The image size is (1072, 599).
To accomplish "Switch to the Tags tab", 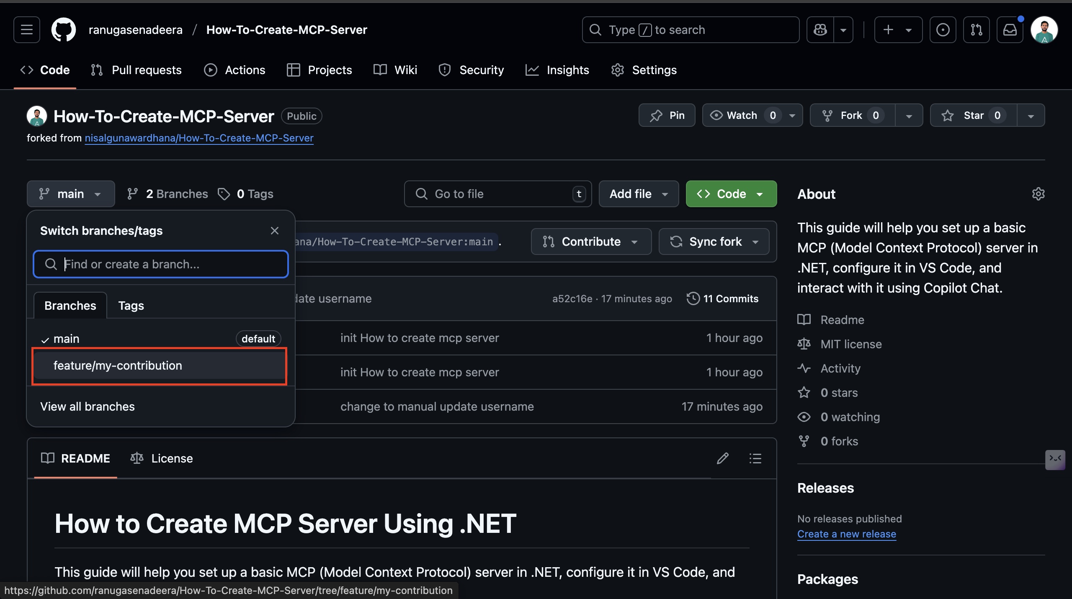I will coord(131,306).
